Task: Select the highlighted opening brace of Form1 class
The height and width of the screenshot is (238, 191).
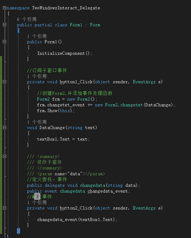Action: click(18, 31)
